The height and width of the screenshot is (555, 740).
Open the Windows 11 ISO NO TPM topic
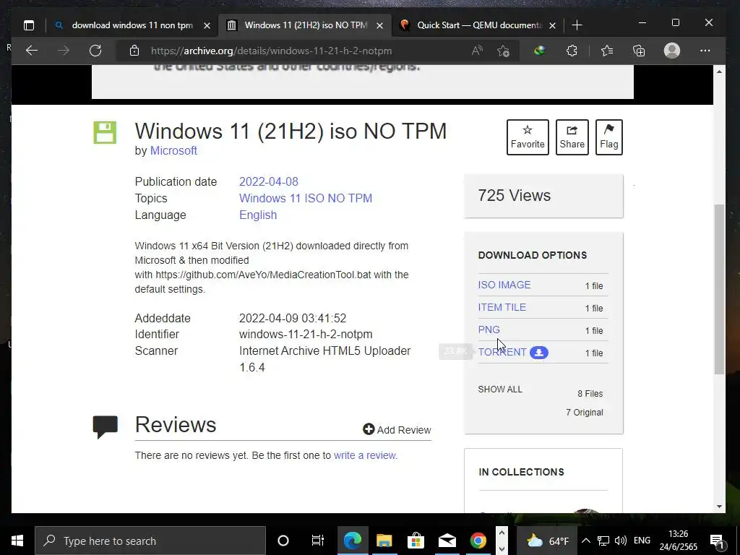pyautogui.click(x=306, y=198)
